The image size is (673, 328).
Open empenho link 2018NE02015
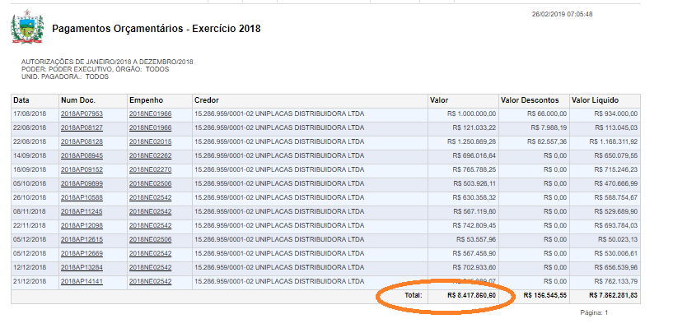150,141
